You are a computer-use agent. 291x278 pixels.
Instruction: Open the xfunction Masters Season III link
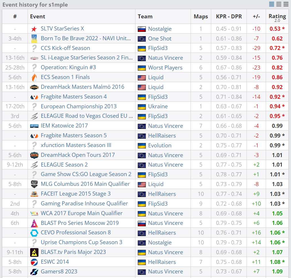point(76,145)
